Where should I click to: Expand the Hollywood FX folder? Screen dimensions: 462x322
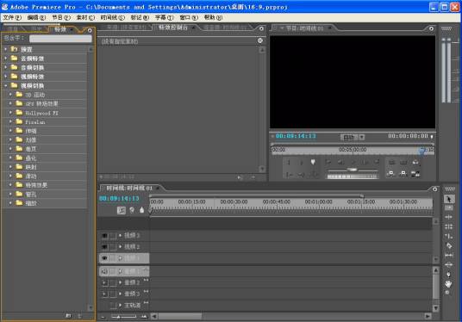tap(10, 113)
